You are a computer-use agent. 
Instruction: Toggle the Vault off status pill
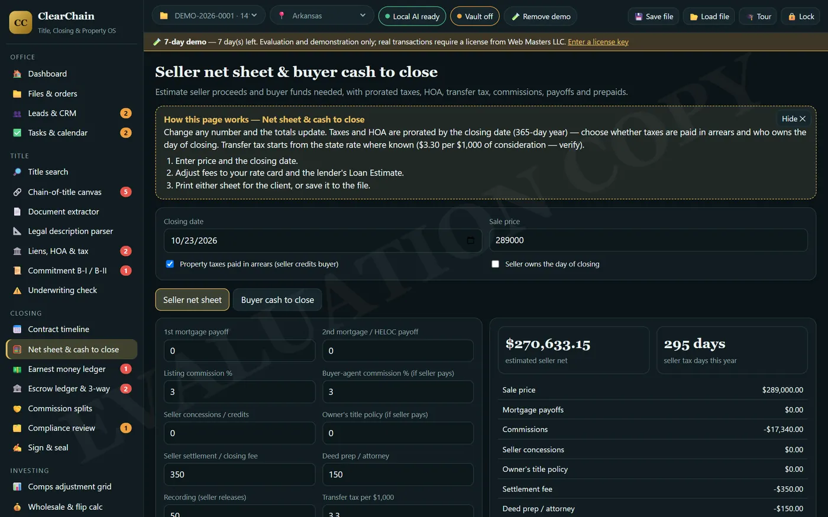[475, 16]
